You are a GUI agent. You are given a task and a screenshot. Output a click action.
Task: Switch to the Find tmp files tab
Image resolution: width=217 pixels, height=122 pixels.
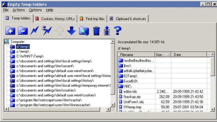(92, 19)
